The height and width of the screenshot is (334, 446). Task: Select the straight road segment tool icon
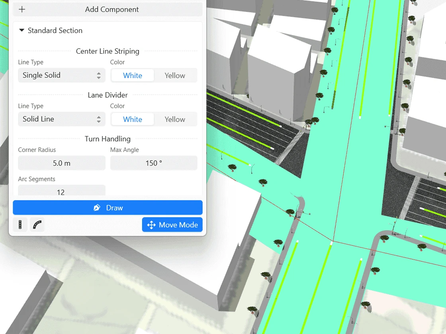20,225
